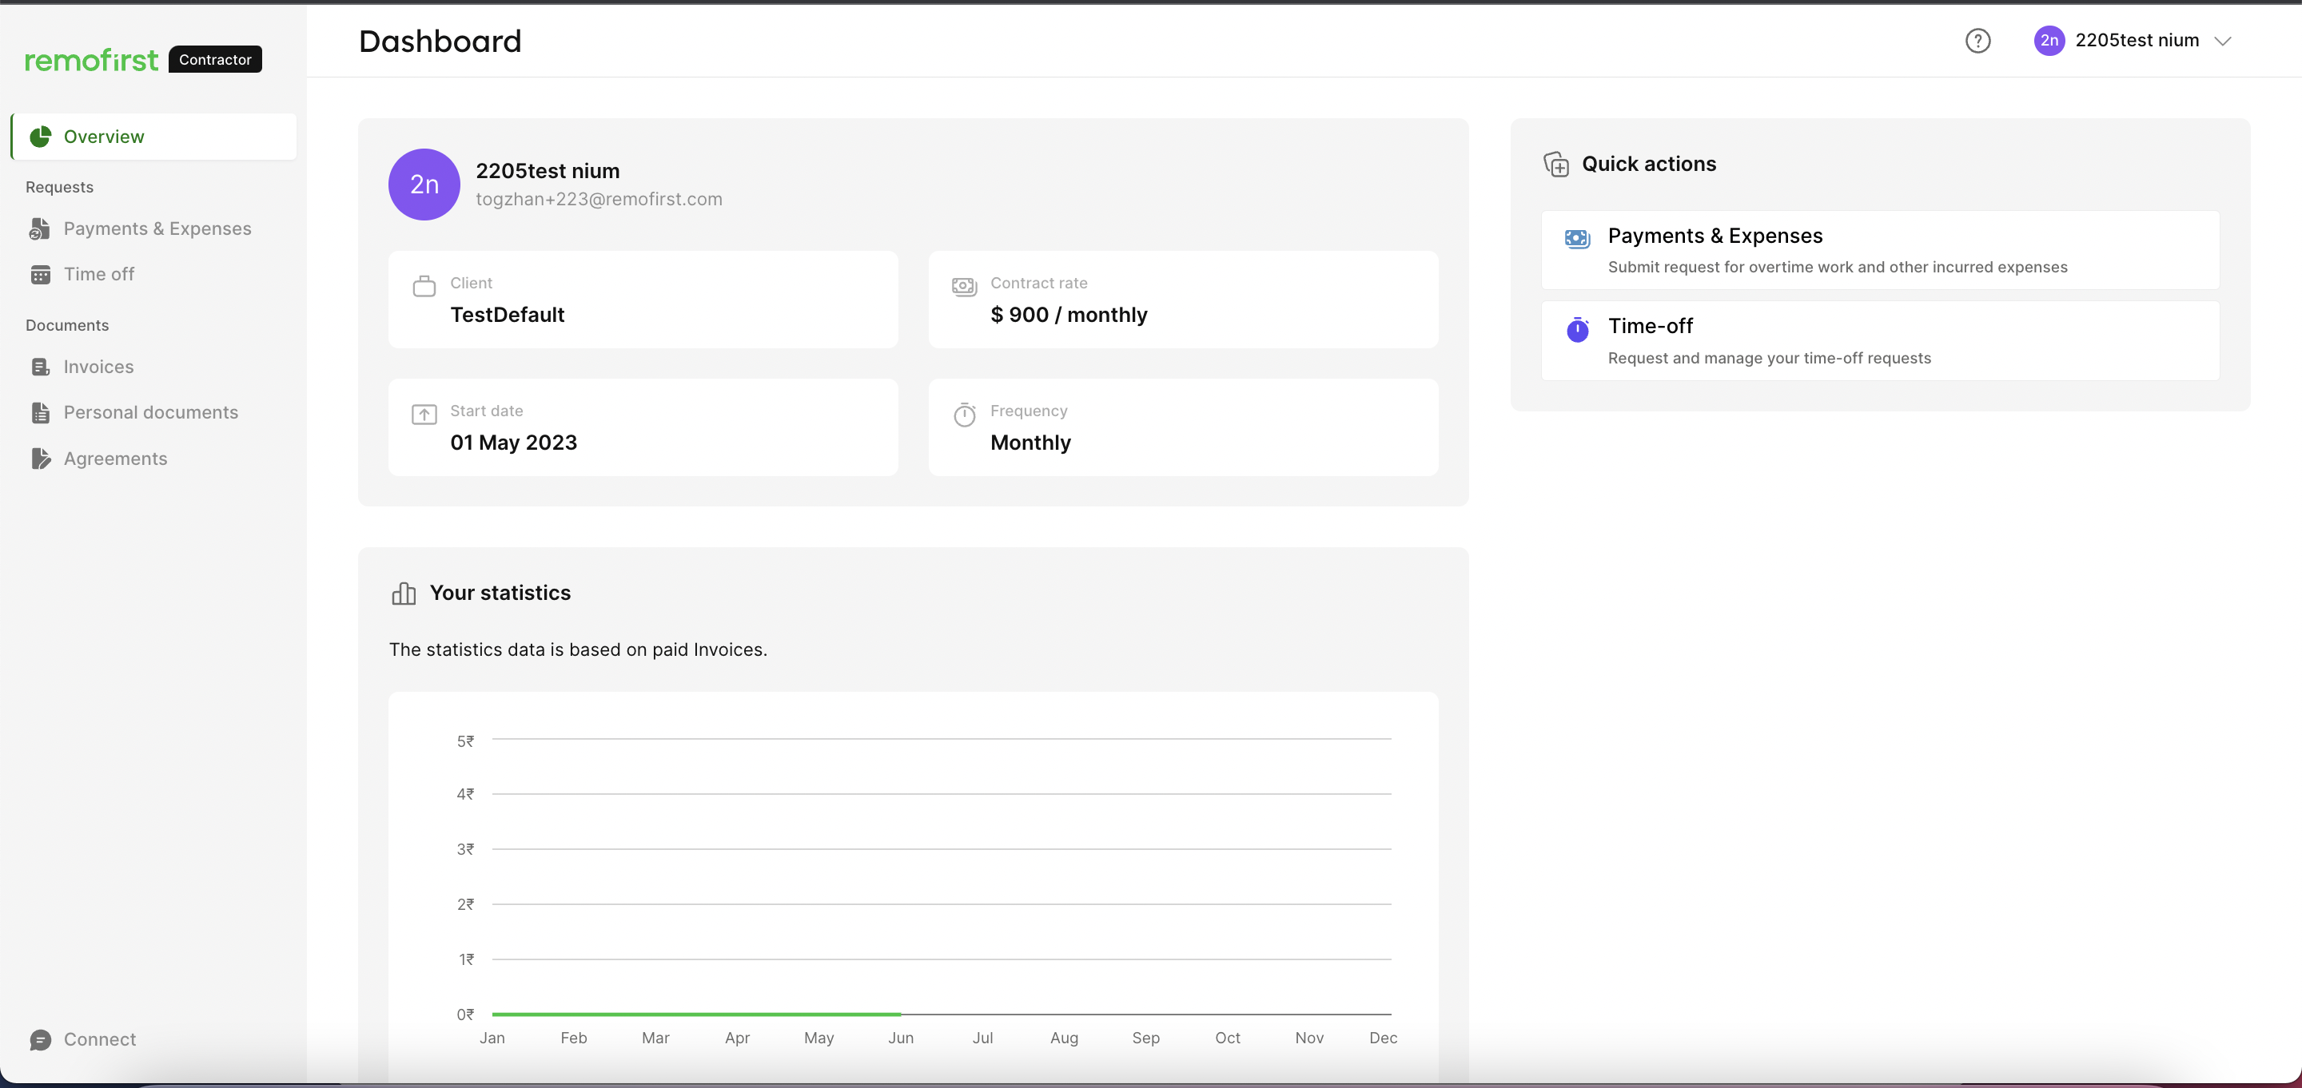This screenshot has width=2302, height=1088.
Task: Open Invoices in the sidebar
Action: click(153, 366)
